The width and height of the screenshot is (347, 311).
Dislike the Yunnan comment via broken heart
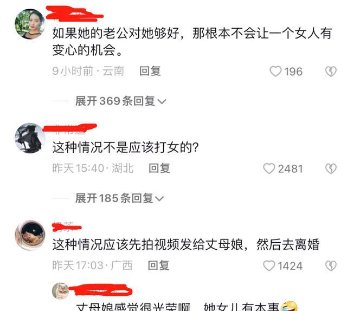click(331, 72)
